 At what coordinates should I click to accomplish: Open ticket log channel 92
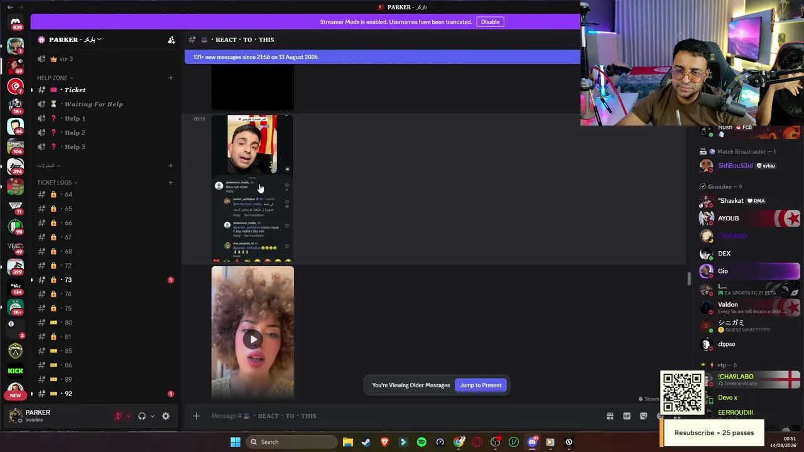(106, 394)
